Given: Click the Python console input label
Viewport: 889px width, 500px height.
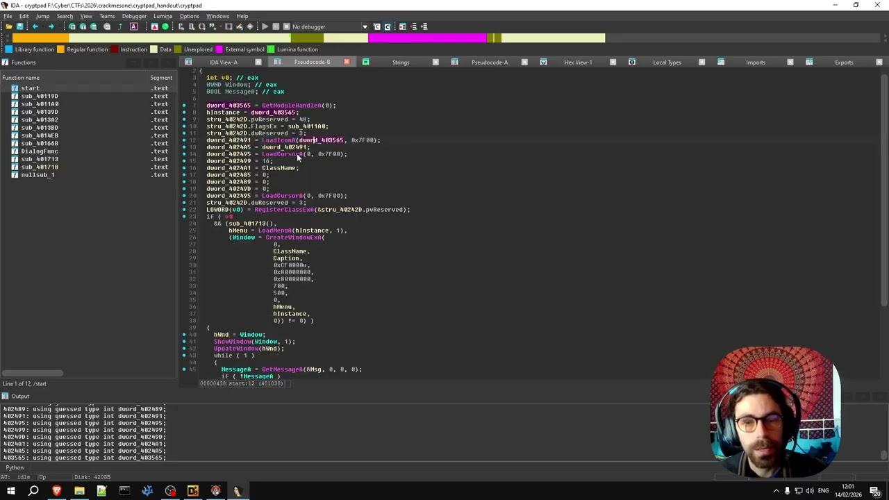Looking at the screenshot, I should point(15,467).
